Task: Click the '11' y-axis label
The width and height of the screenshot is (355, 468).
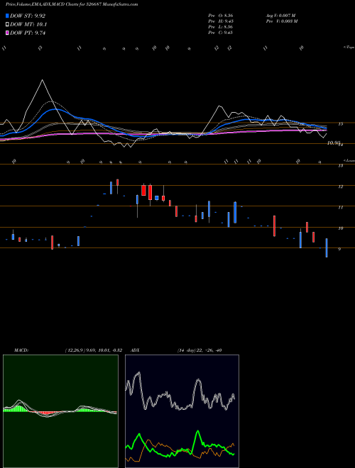Action: pyautogui.click(x=340, y=208)
